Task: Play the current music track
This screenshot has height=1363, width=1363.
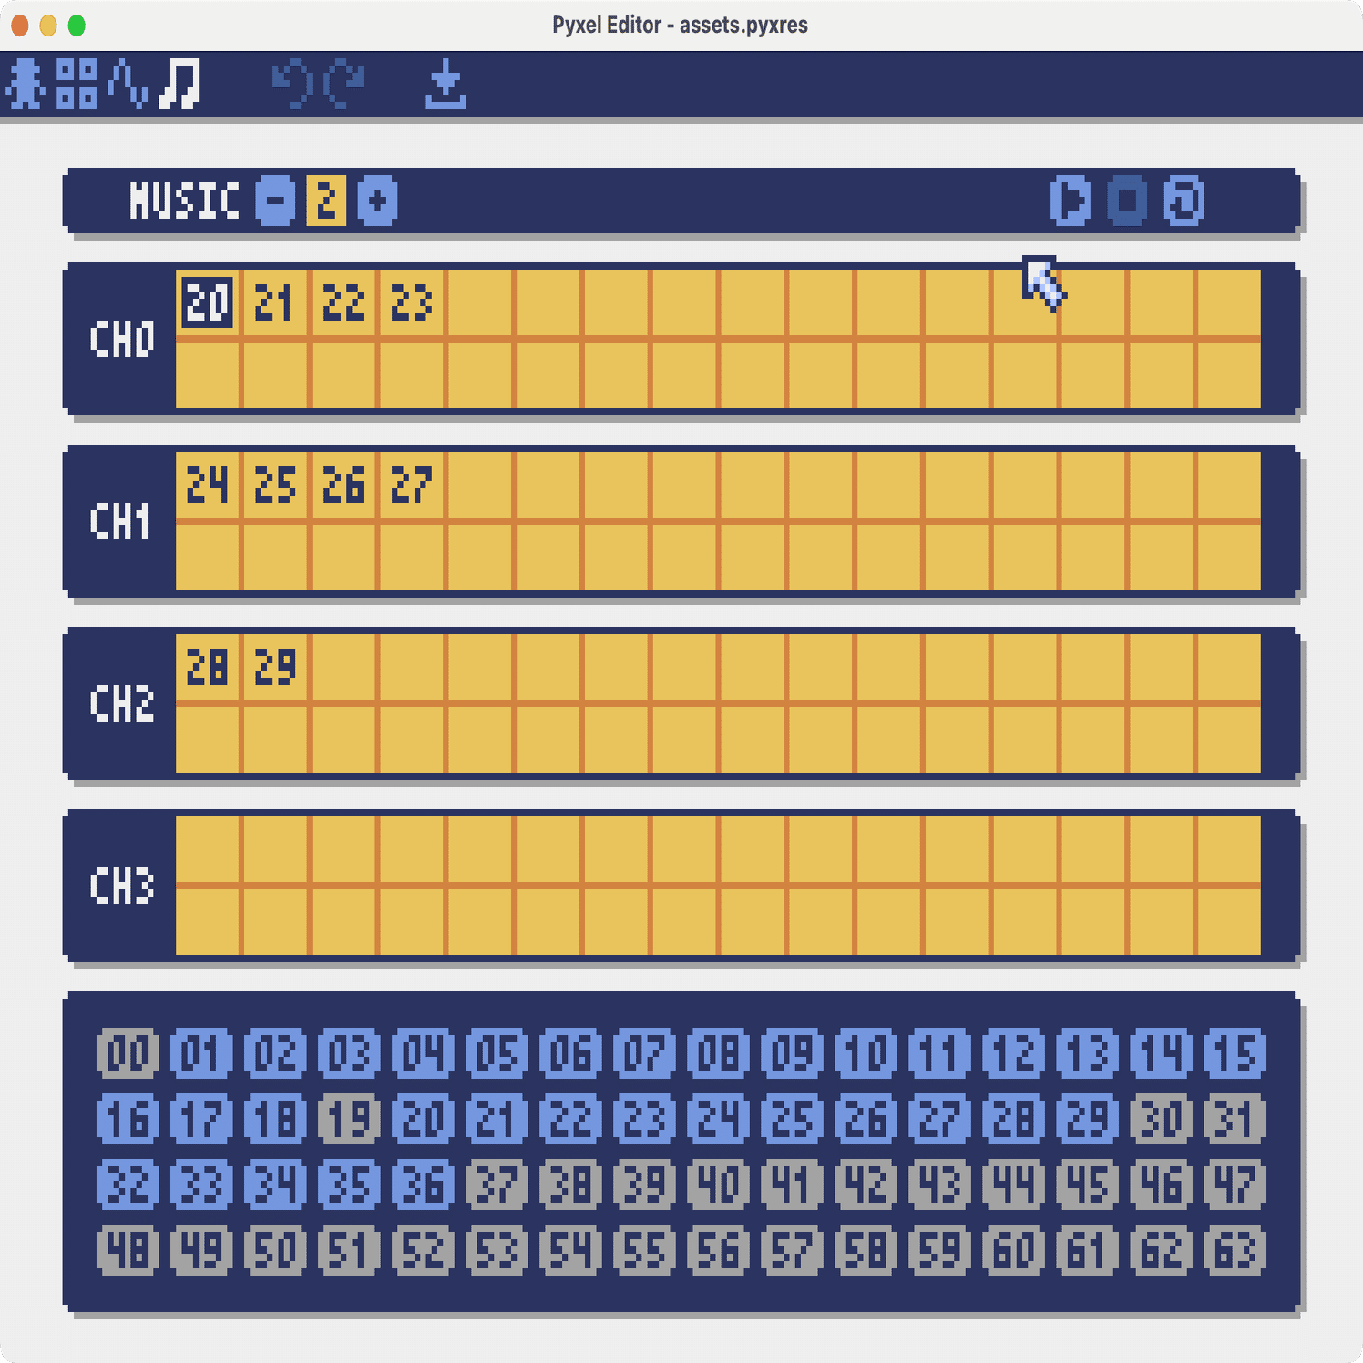Action: coord(1071,202)
